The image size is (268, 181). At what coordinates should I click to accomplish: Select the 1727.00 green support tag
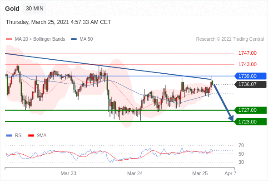pyautogui.click(x=250, y=110)
